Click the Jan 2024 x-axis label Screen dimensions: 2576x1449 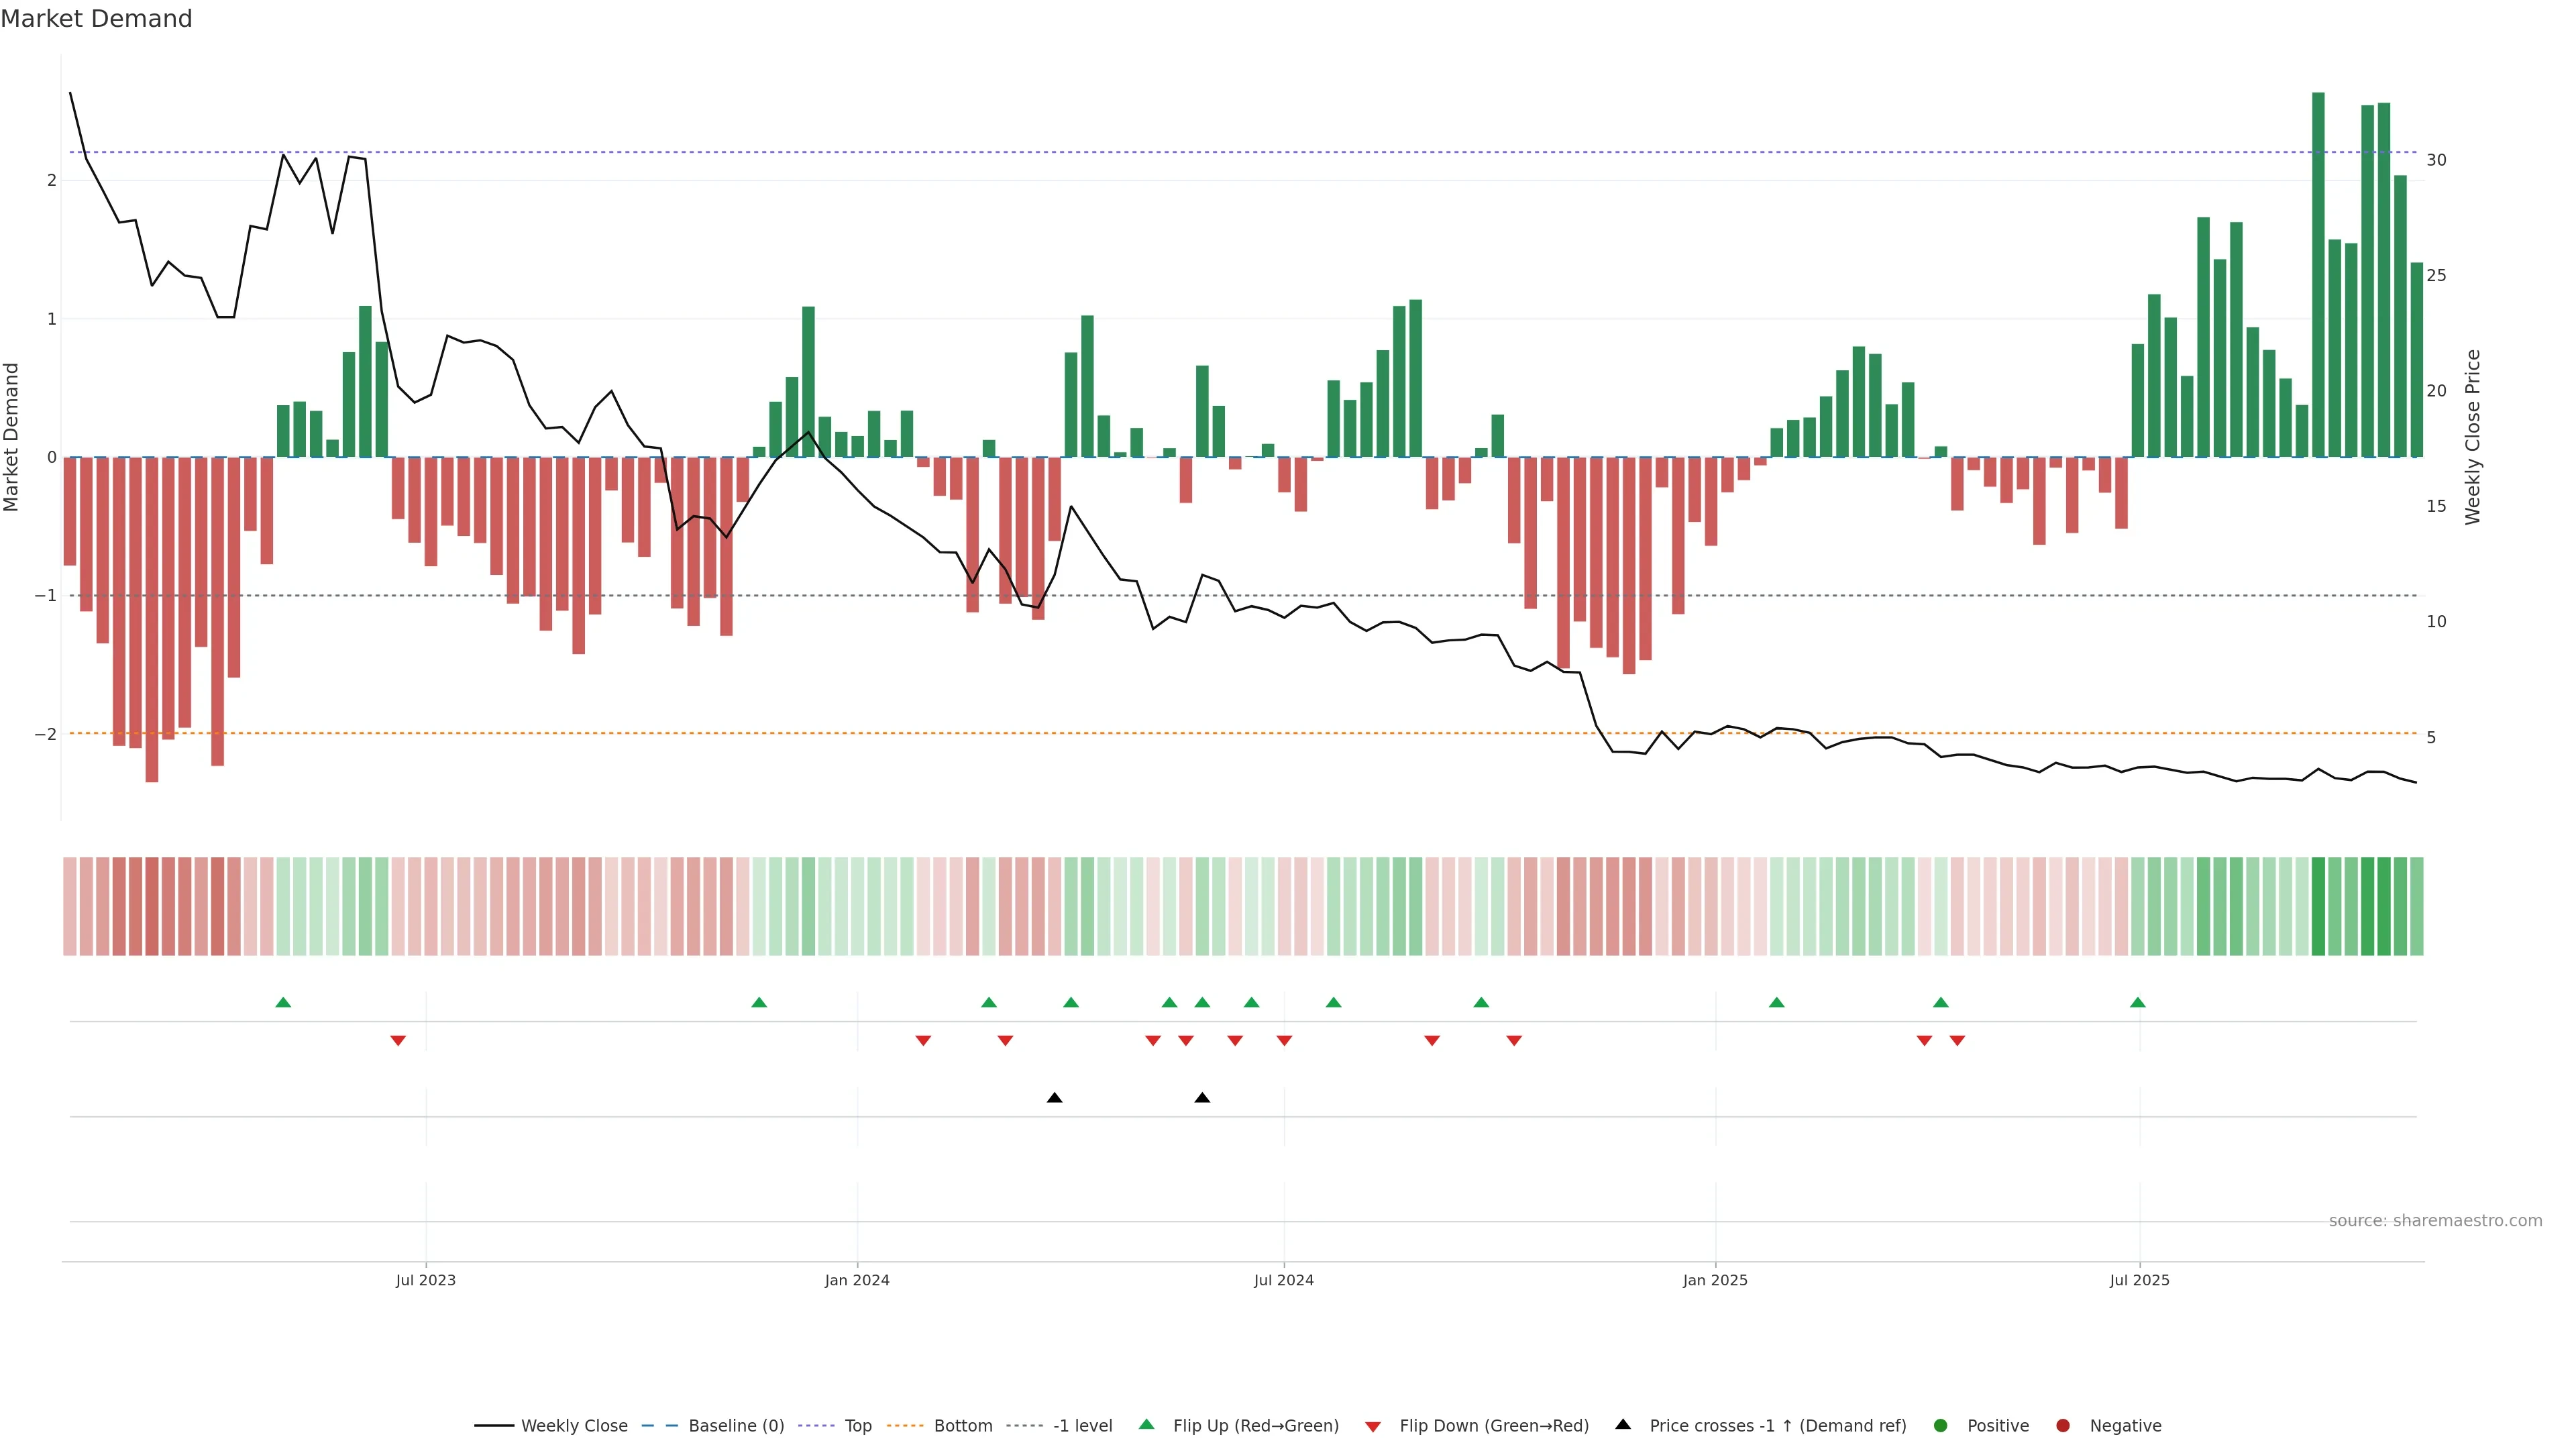857,1280
